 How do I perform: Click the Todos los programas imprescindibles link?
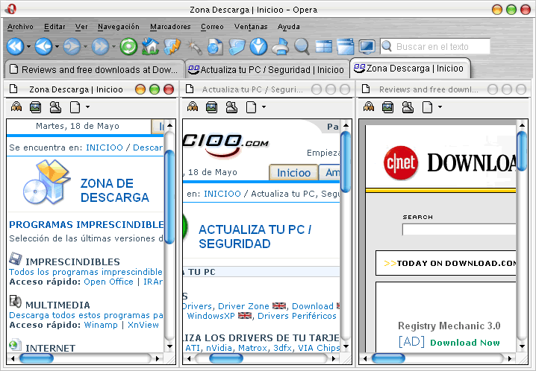click(86, 272)
